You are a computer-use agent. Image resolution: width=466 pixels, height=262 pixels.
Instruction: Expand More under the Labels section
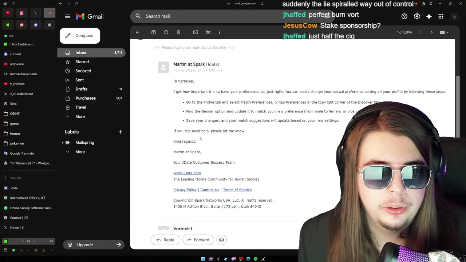[91, 152]
